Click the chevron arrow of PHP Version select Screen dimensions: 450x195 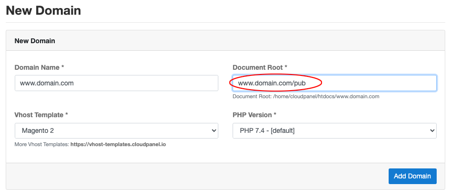coord(432,131)
